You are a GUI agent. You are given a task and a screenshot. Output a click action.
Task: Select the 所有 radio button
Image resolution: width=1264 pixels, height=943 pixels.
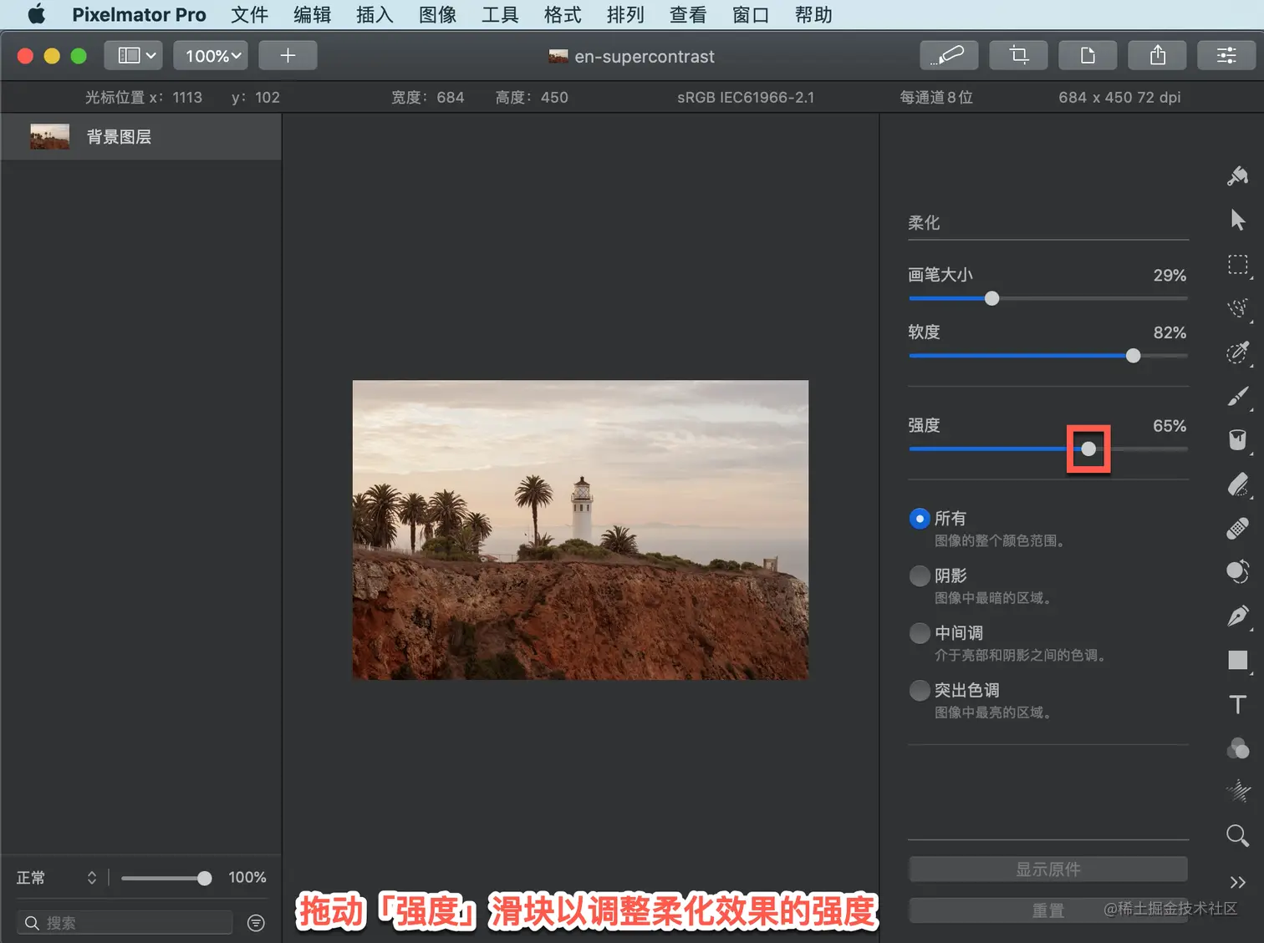pos(920,519)
